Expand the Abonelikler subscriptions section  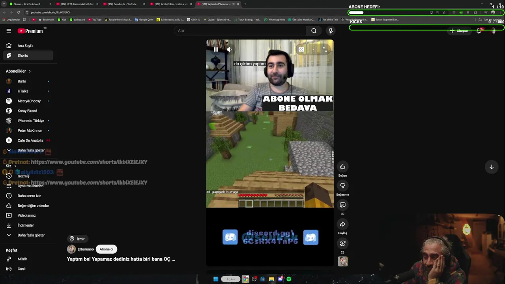click(x=18, y=71)
